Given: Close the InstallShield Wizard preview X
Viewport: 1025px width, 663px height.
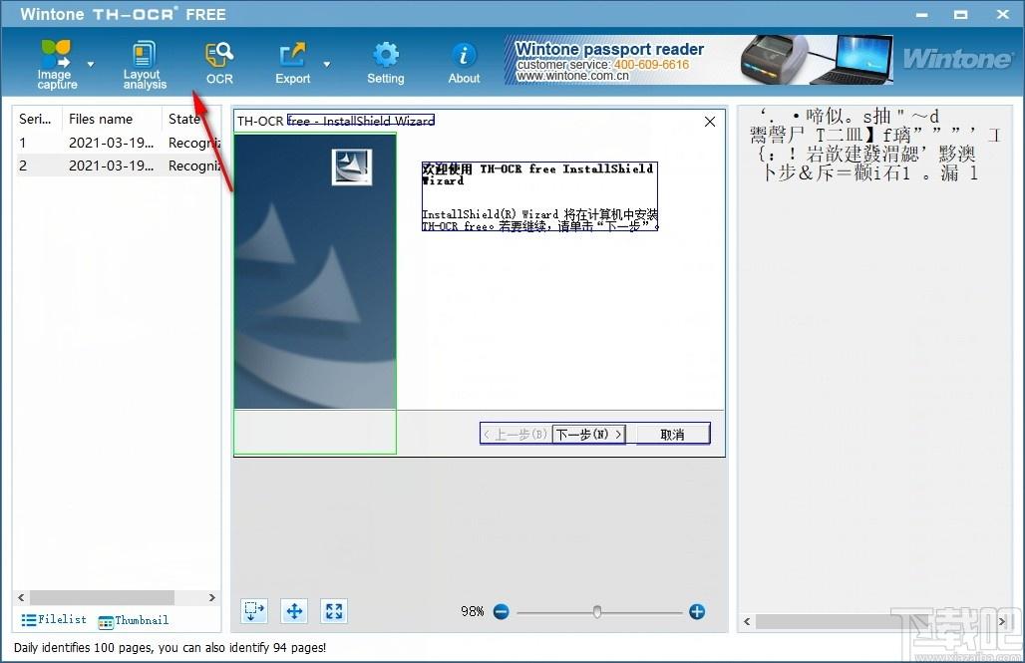Looking at the screenshot, I should point(710,122).
